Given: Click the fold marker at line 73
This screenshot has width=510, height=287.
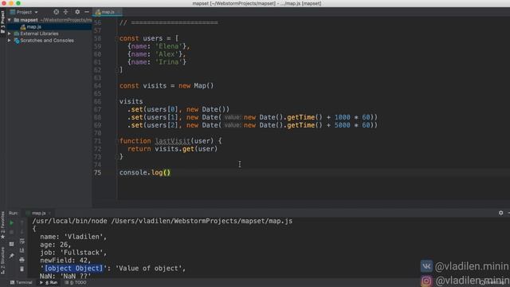Looking at the screenshot, I should click(x=116, y=157).
